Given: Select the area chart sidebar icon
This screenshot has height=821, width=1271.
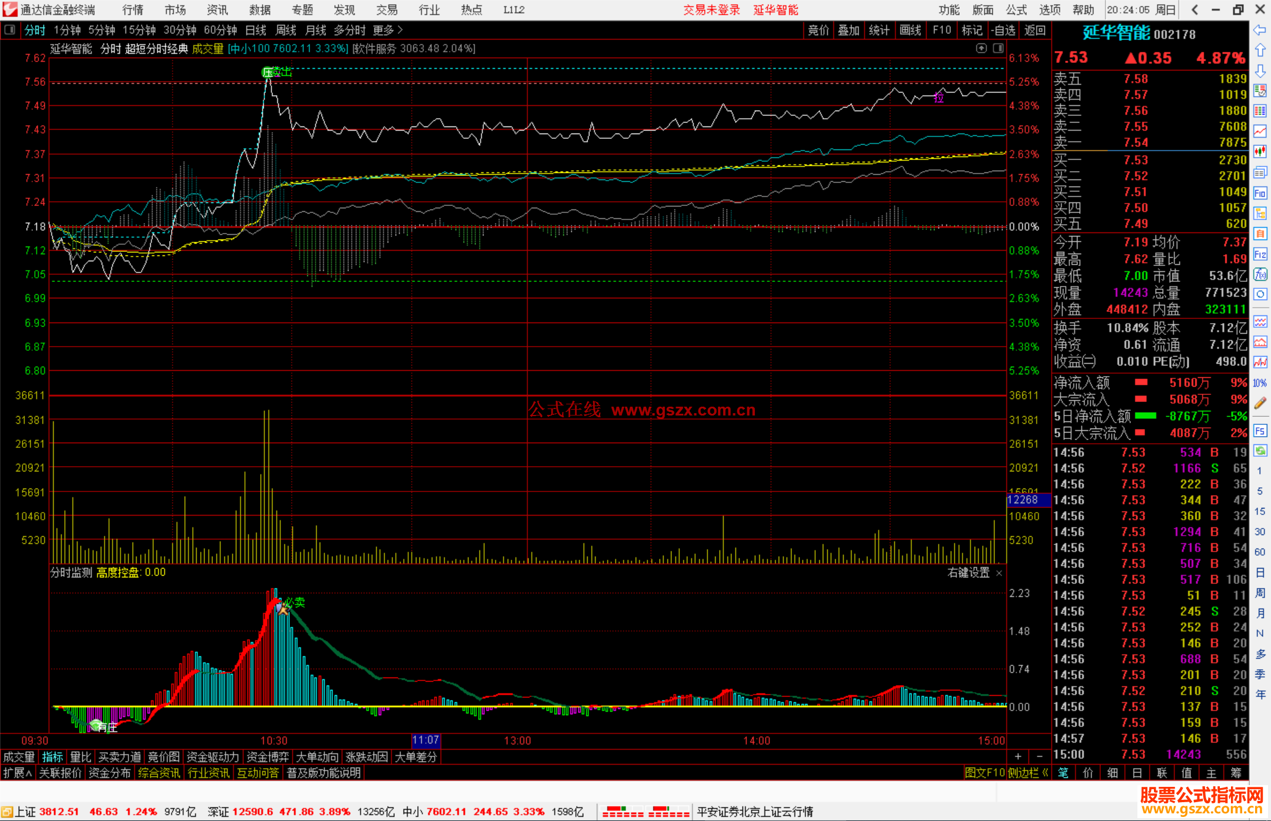Looking at the screenshot, I should pyautogui.click(x=1260, y=342).
